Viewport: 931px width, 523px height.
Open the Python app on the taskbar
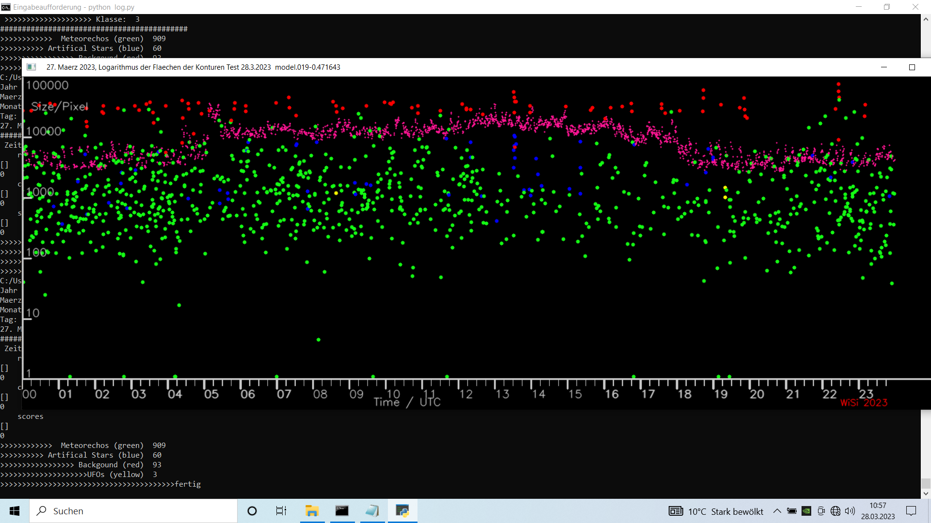[x=402, y=511]
